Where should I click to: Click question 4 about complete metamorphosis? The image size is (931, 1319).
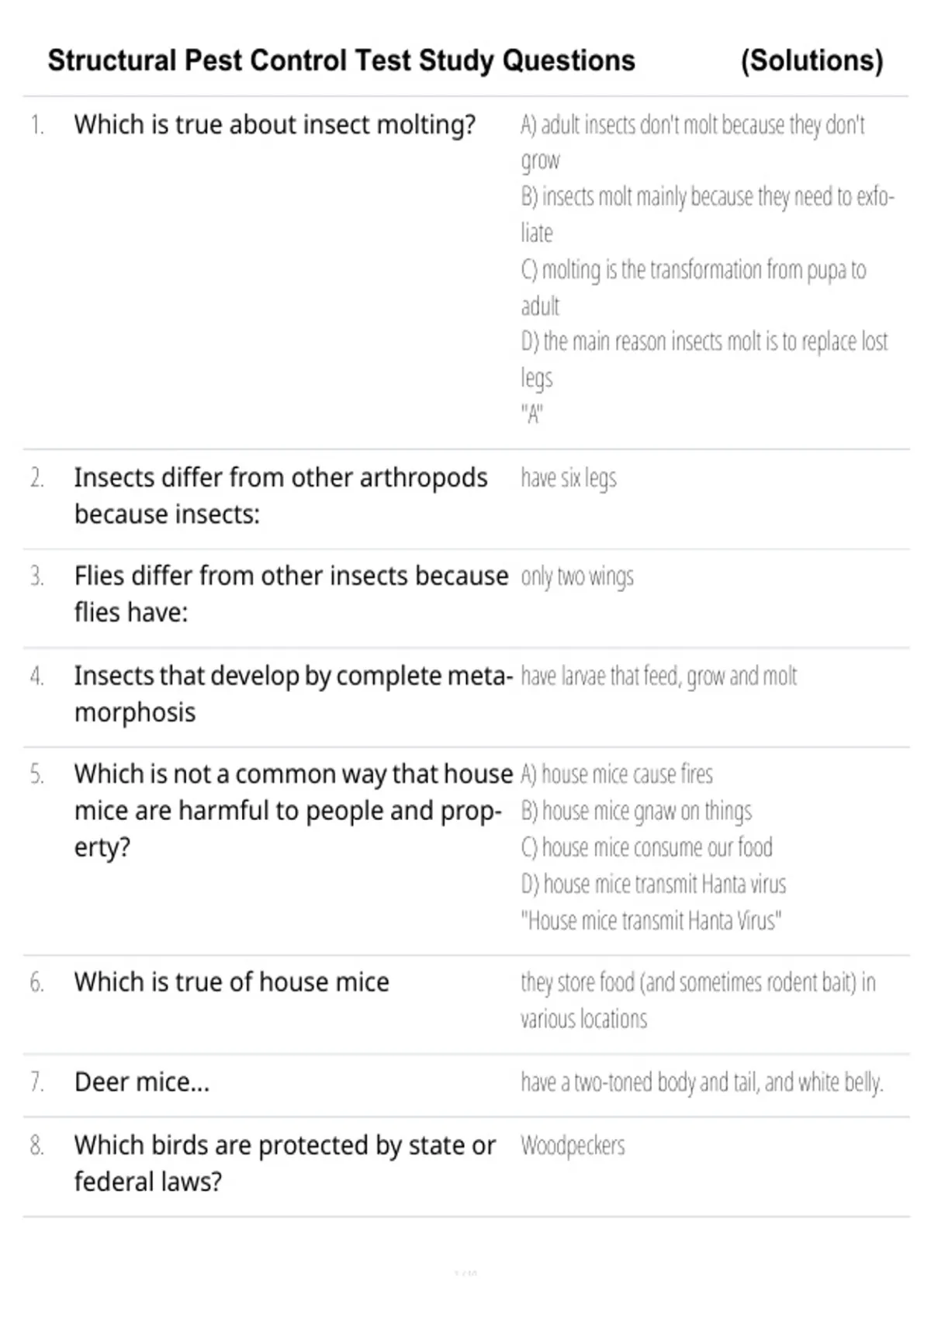[292, 693]
